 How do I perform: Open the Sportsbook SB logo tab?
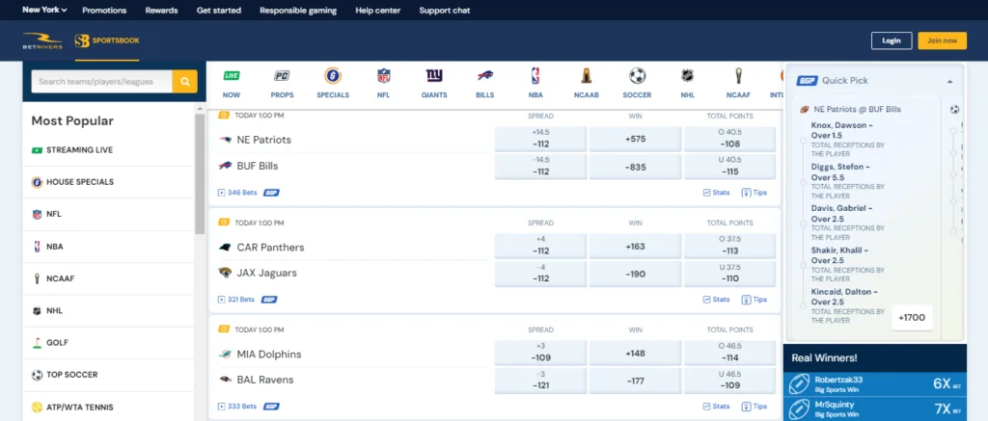tap(107, 40)
